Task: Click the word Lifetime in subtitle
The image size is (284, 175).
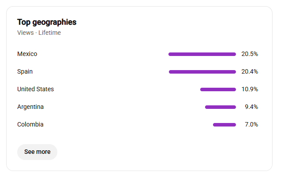Action: pos(50,33)
